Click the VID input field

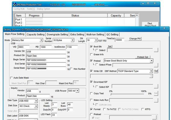pyautogui.click(x=23, y=47)
